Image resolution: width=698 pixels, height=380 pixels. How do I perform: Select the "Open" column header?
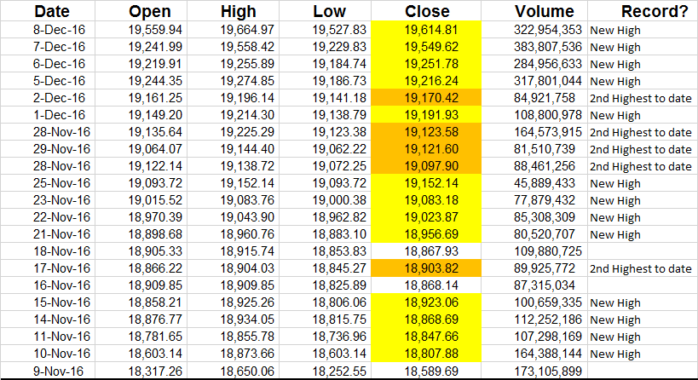150,12
